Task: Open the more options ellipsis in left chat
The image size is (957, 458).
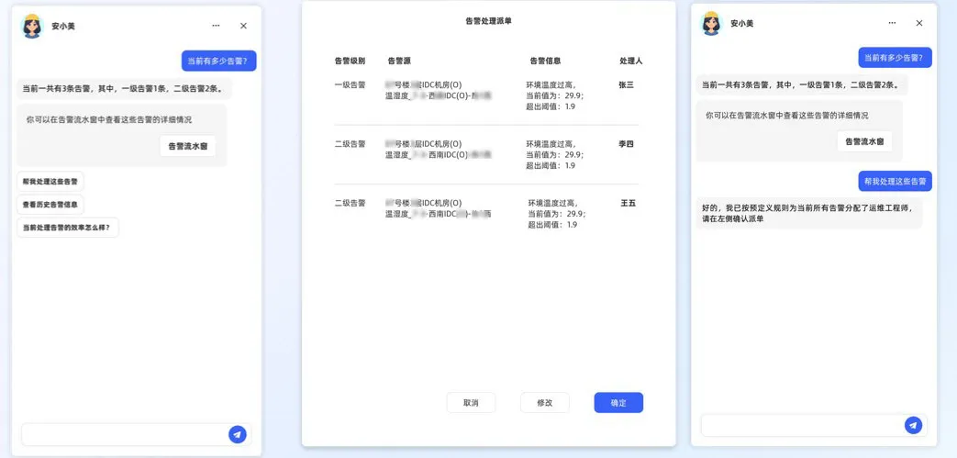Action: 216,26
